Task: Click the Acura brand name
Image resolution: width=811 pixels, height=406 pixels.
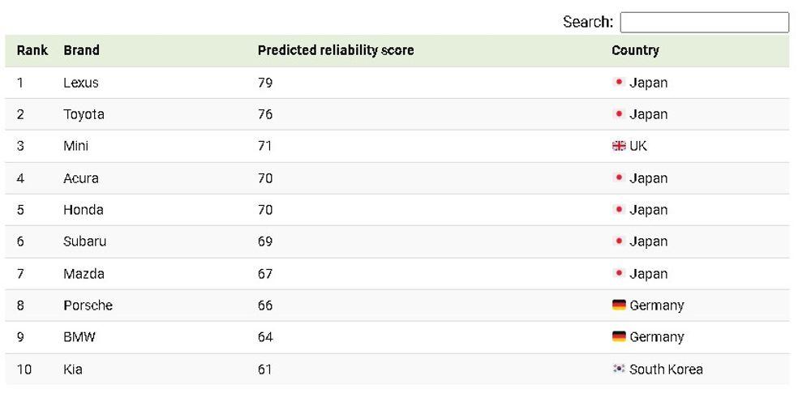Action: coord(81,178)
